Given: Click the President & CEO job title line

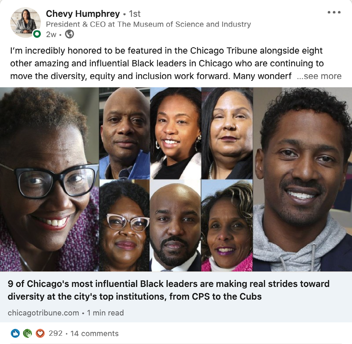Looking at the screenshot, I should tap(148, 24).
